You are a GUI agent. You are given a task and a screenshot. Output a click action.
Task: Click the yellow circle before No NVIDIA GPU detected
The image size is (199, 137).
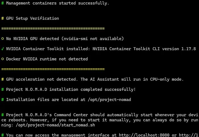[3, 38]
